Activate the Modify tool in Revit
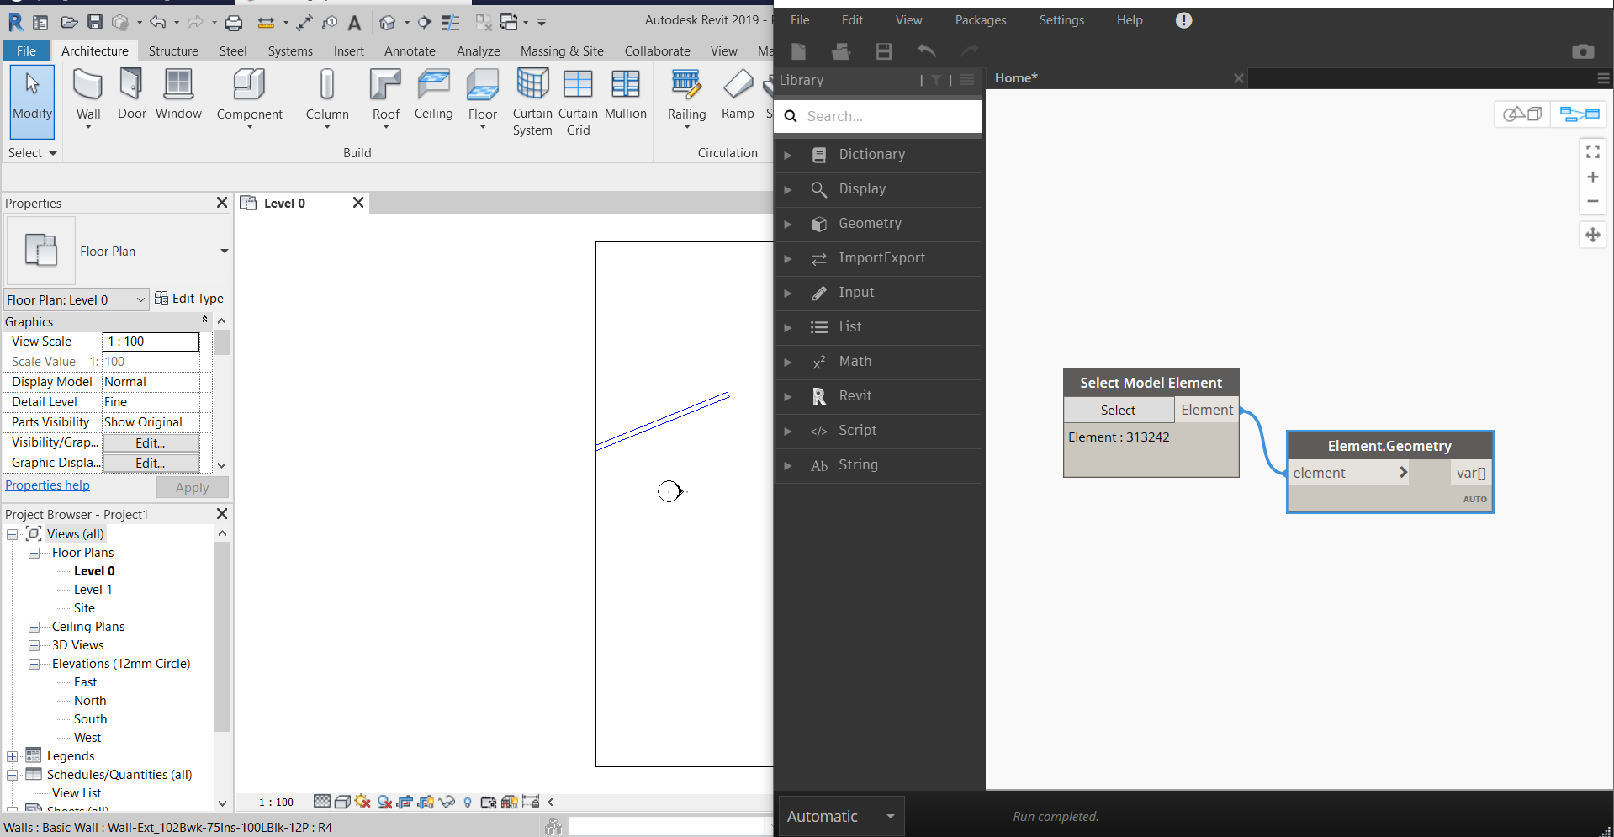 (33, 101)
